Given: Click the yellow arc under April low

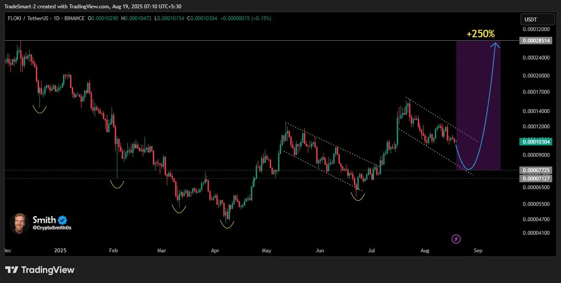Looking at the screenshot, I should pos(227,226).
